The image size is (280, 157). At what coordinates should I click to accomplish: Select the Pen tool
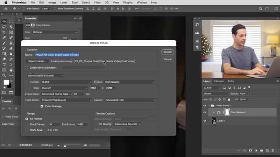coord(11,59)
